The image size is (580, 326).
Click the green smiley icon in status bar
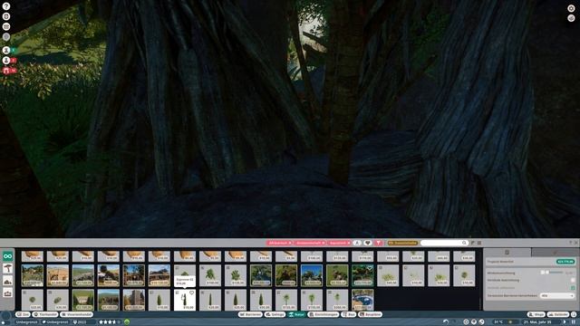coord(127,322)
